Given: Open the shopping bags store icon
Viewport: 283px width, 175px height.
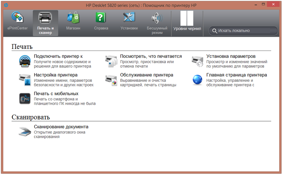Looking at the screenshot, I should [73, 17].
